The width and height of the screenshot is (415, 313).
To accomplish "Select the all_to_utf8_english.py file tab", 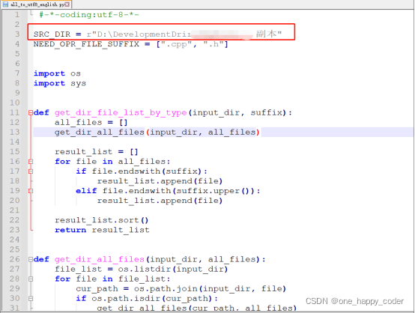I will coord(36,4).
